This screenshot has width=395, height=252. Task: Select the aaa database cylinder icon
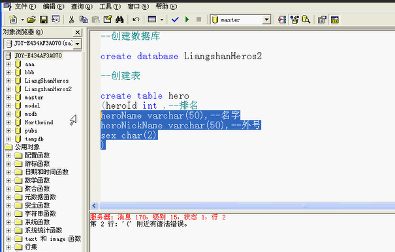pos(18,64)
